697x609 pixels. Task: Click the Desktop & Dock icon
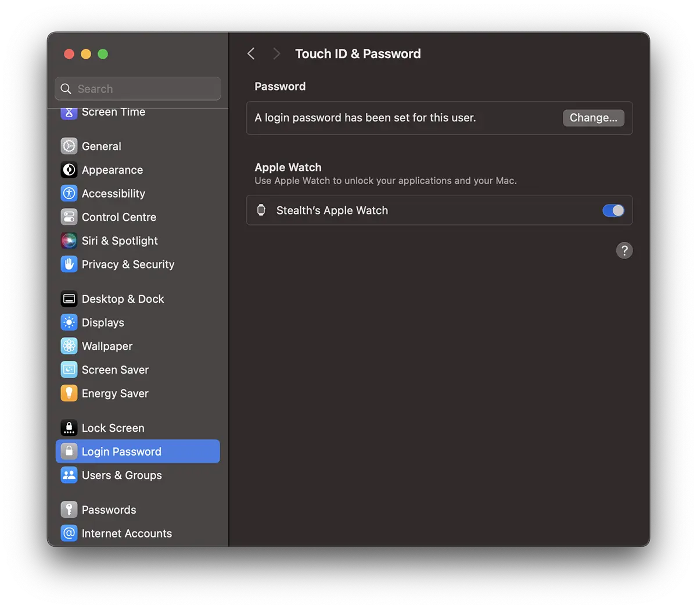point(69,299)
